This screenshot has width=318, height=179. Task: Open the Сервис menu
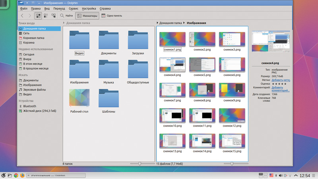click(74, 8)
